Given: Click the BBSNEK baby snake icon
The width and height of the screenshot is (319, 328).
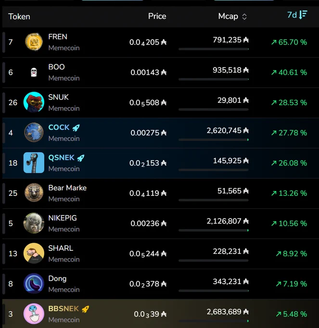Looking at the screenshot, I should point(34,314).
